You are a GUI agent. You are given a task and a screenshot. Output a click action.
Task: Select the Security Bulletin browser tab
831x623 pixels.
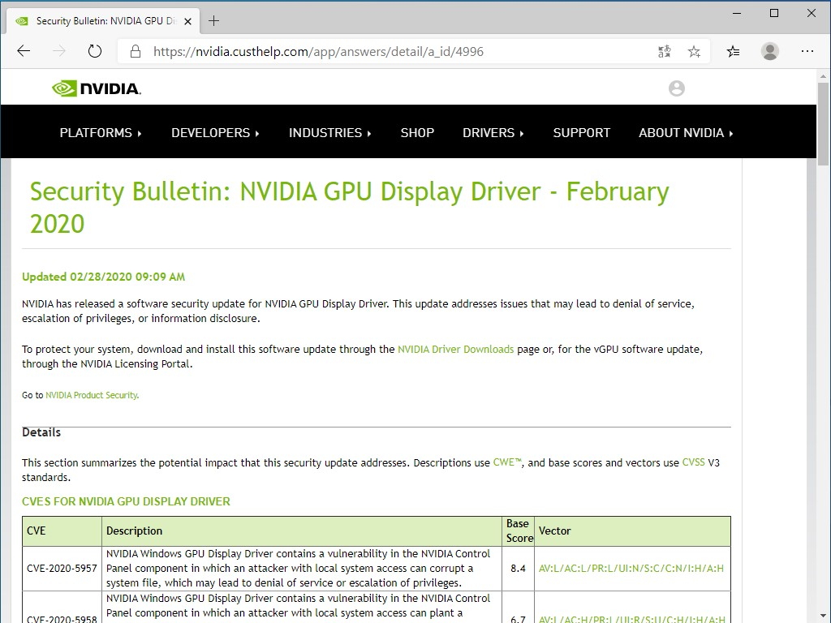coord(103,21)
